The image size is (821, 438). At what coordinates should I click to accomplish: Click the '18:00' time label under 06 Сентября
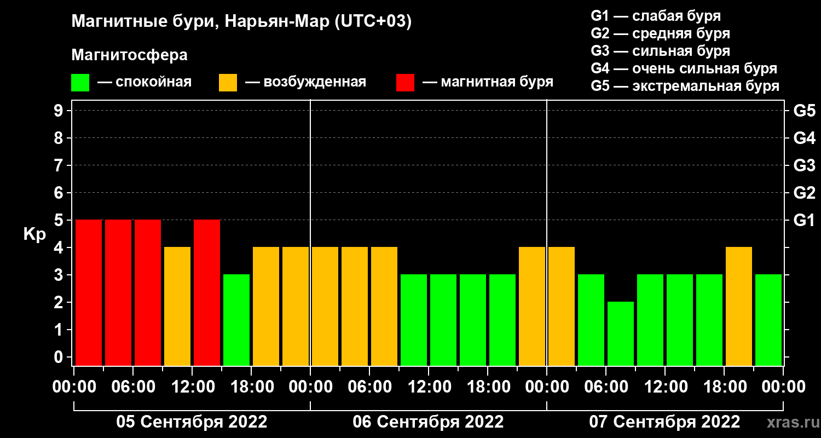[488, 387]
